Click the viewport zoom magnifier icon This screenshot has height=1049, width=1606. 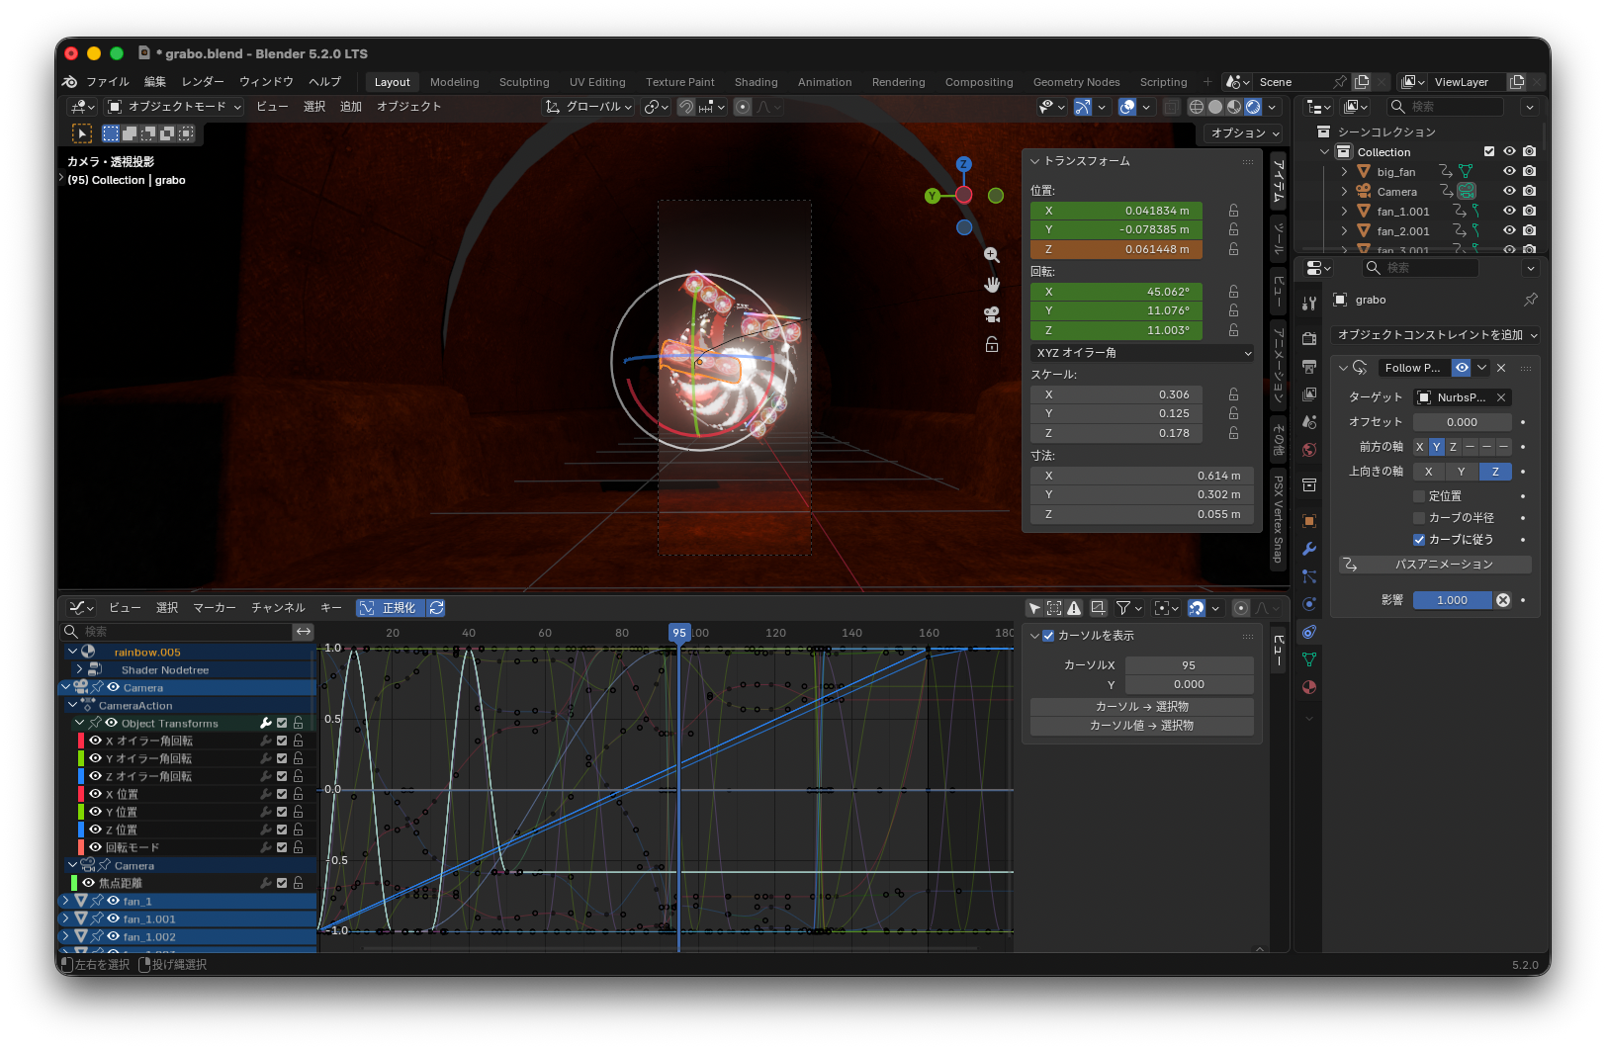click(992, 255)
